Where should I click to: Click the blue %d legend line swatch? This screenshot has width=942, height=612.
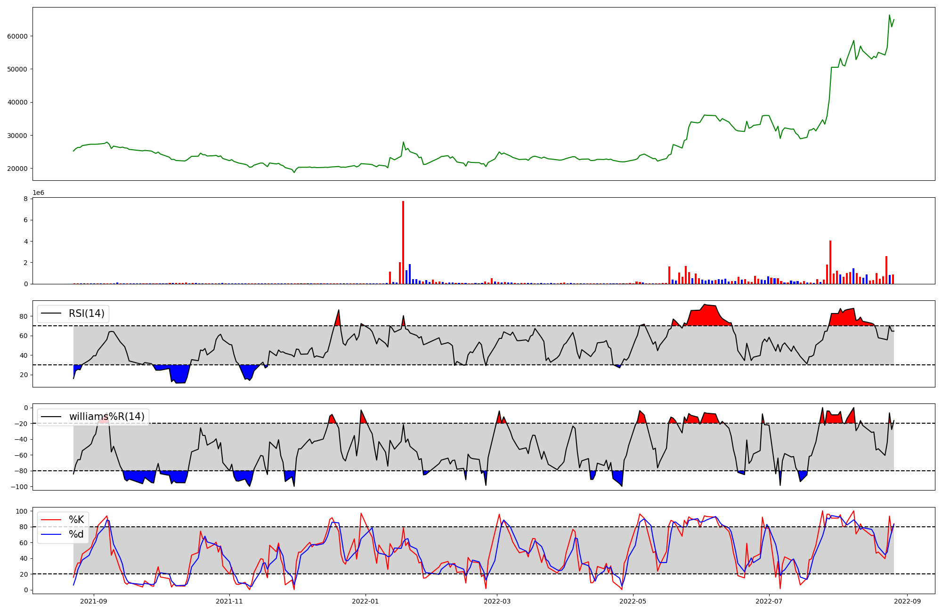click(x=51, y=534)
